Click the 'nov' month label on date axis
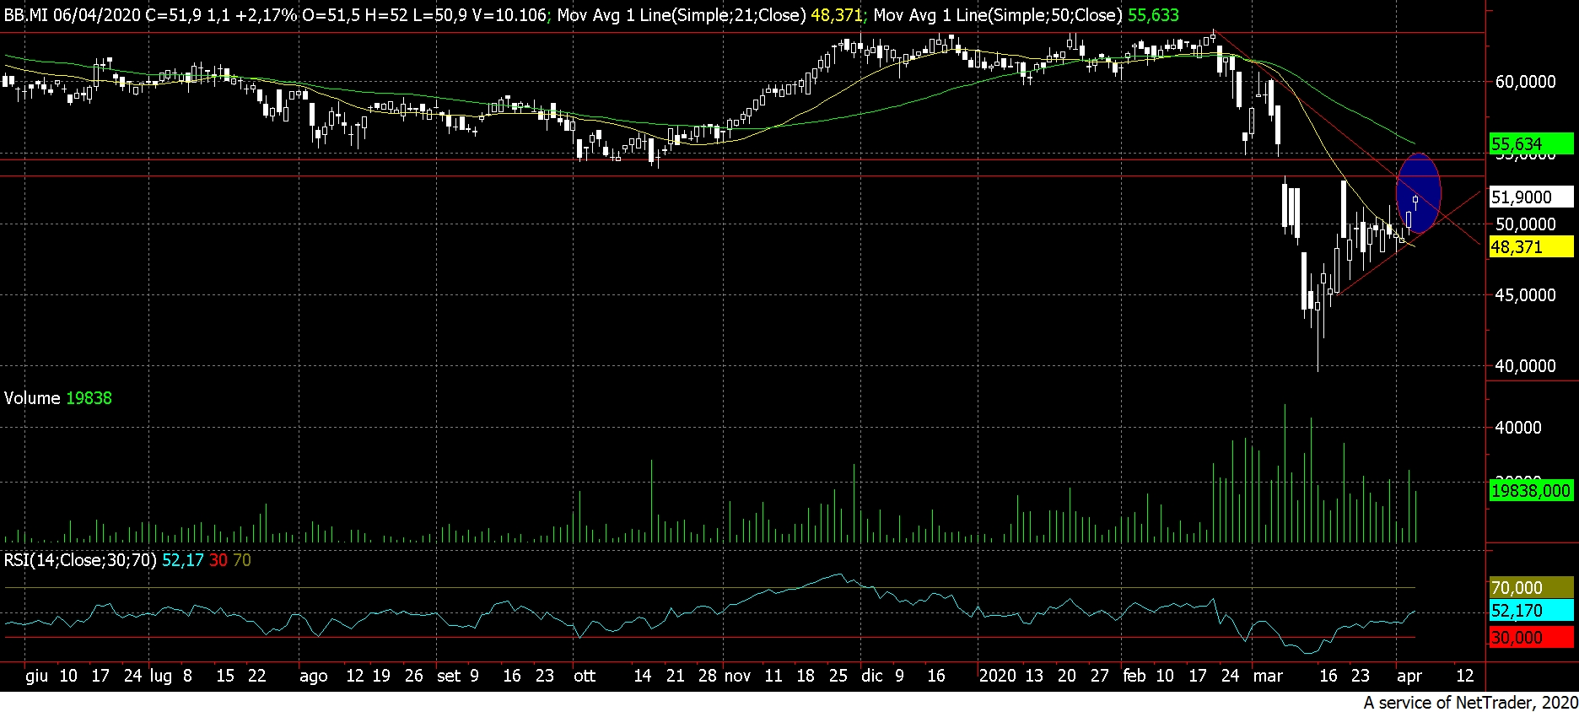This screenshot has width=1579, height=712. point(737,676)
